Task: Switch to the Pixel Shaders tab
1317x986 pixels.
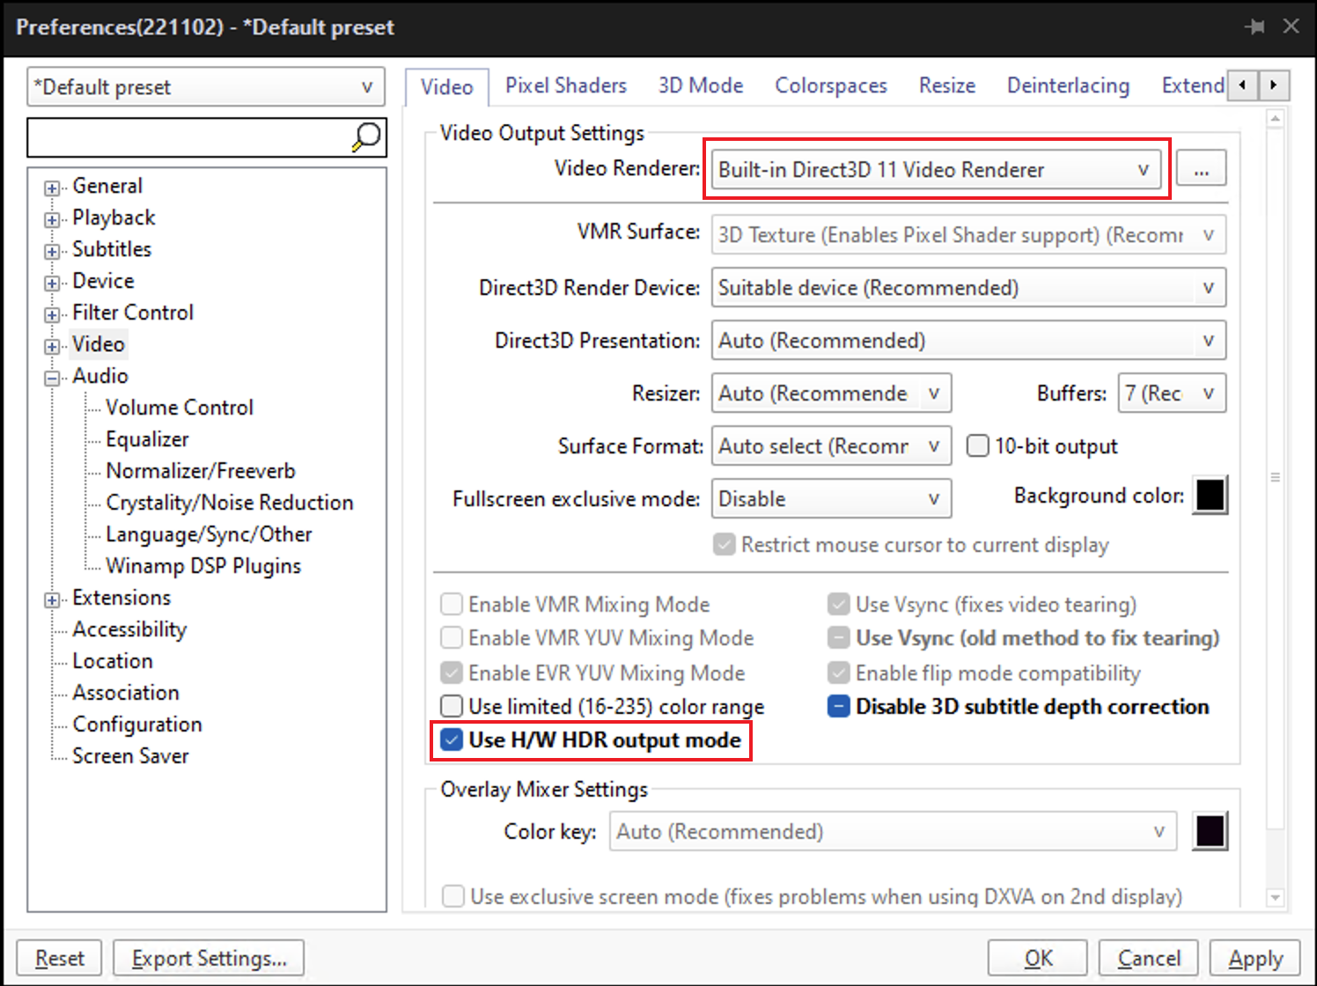Action: click(565, 85)
